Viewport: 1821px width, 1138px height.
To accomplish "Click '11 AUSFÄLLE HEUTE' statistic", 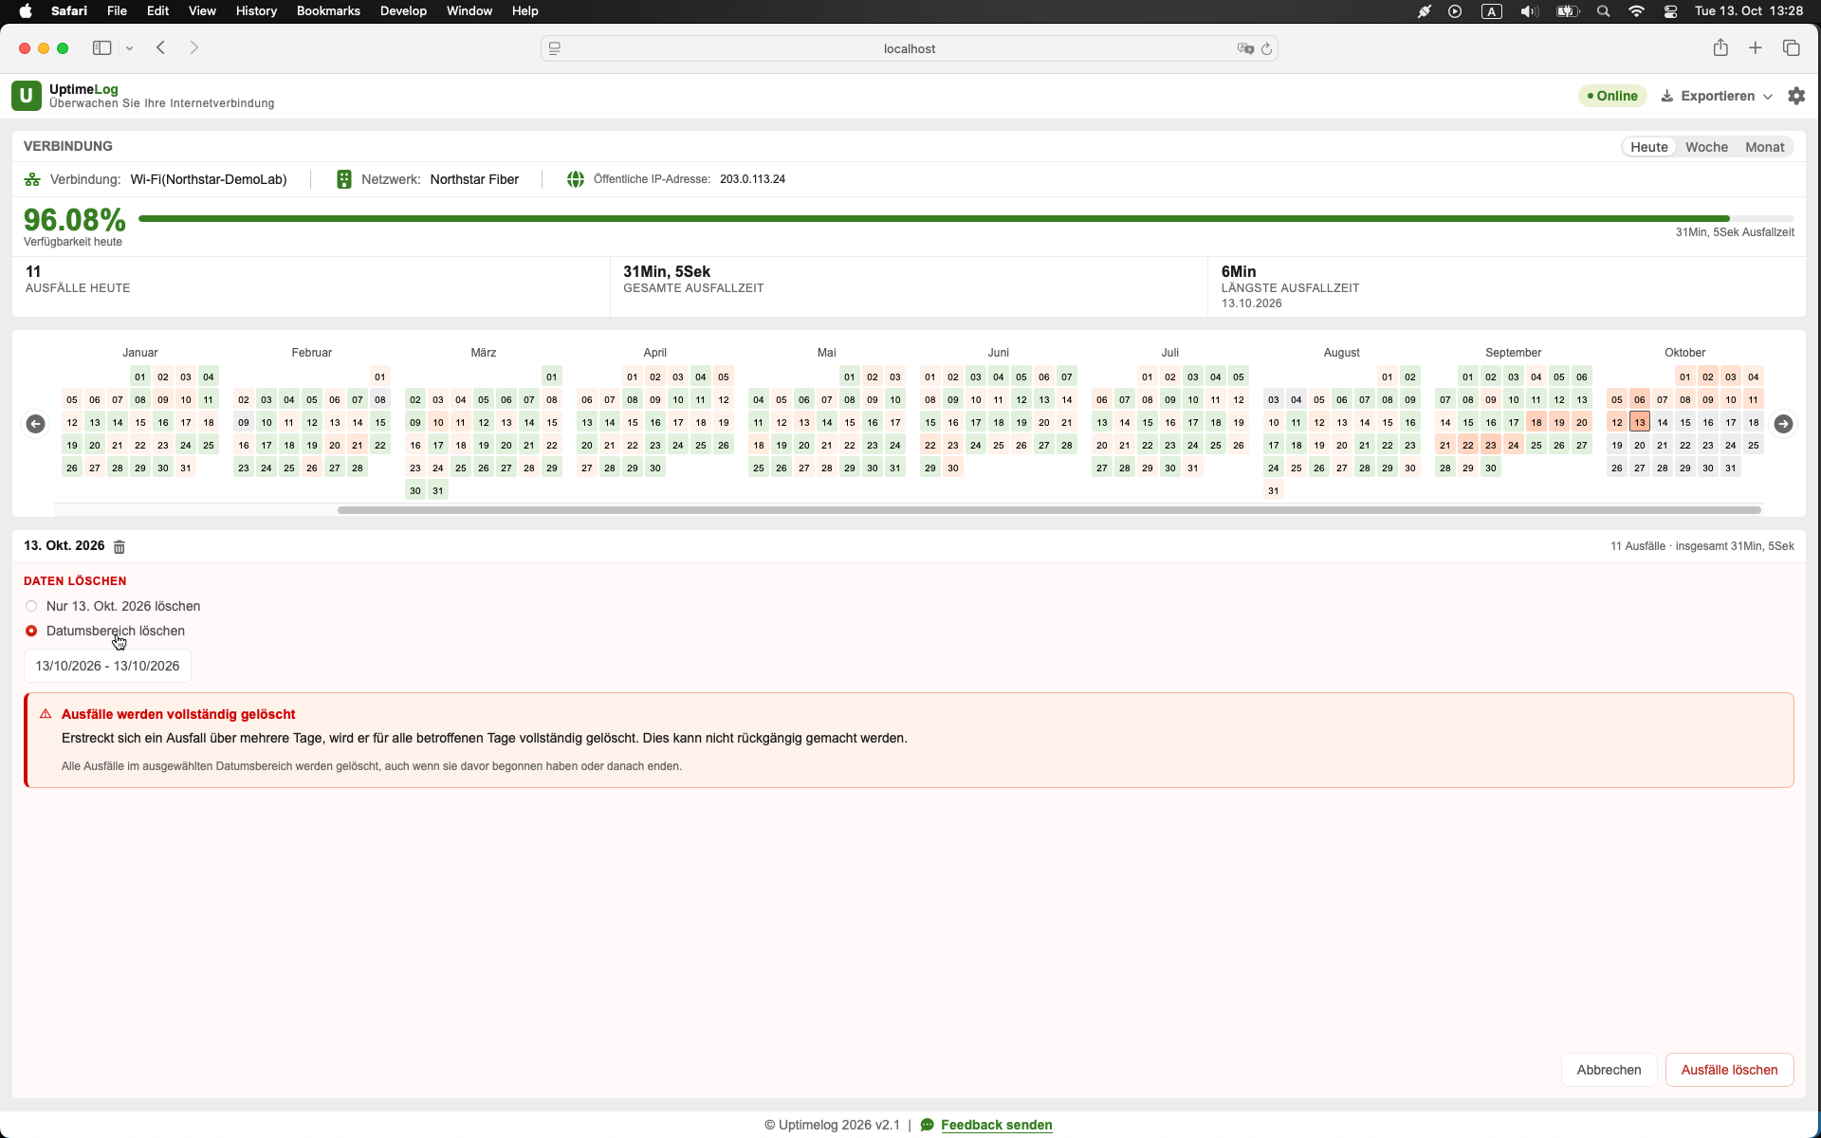I will [78, 279].
